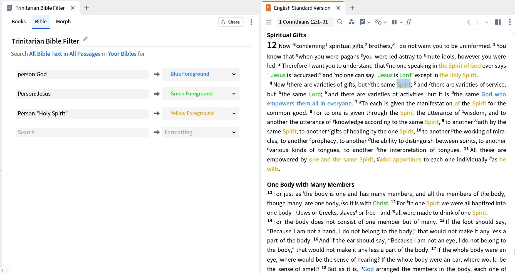Navigate back using the left arrow

pyautogui.click(x=469, y=22)
